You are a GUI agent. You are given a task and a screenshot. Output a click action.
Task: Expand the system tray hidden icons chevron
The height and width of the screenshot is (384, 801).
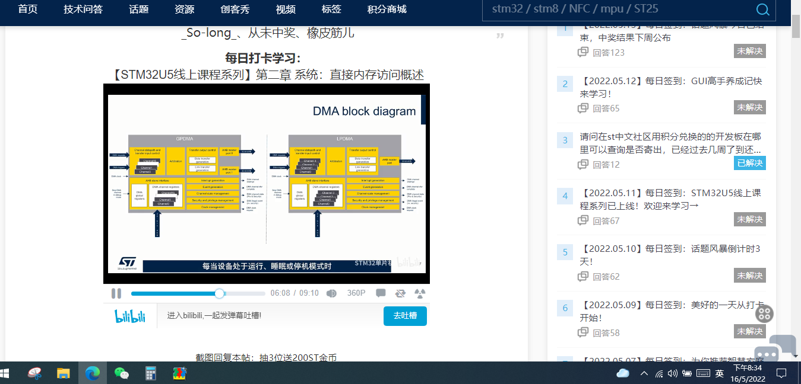[644, 373]
